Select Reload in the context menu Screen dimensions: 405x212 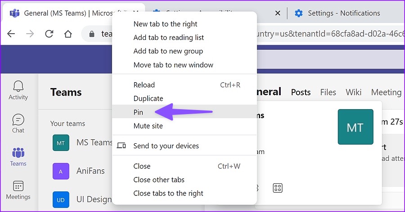184,85
